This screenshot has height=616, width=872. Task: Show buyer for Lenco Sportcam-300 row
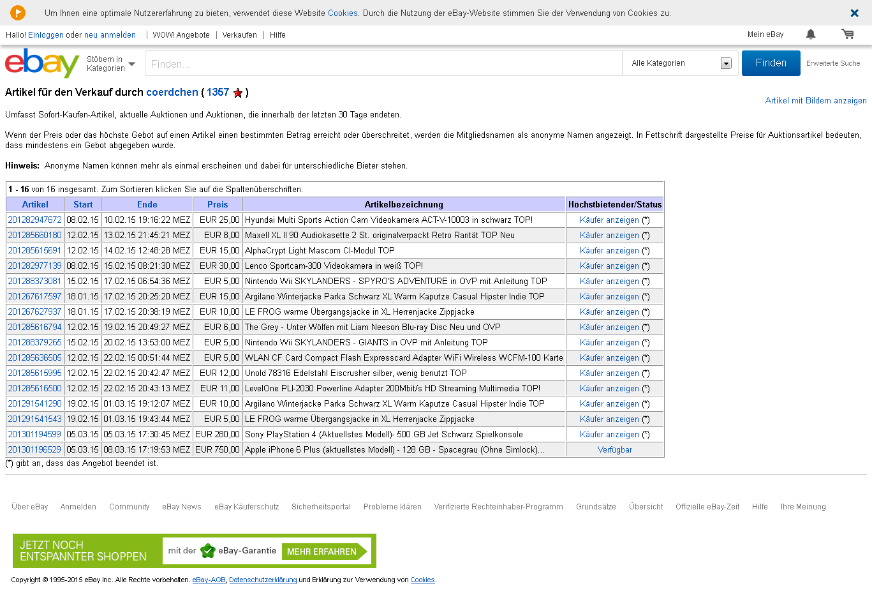609,266
